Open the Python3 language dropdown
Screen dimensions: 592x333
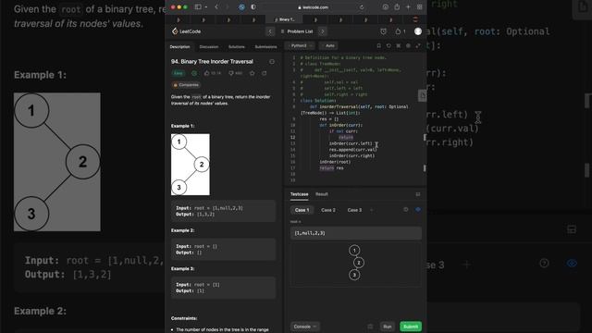(x=301, y=45)
